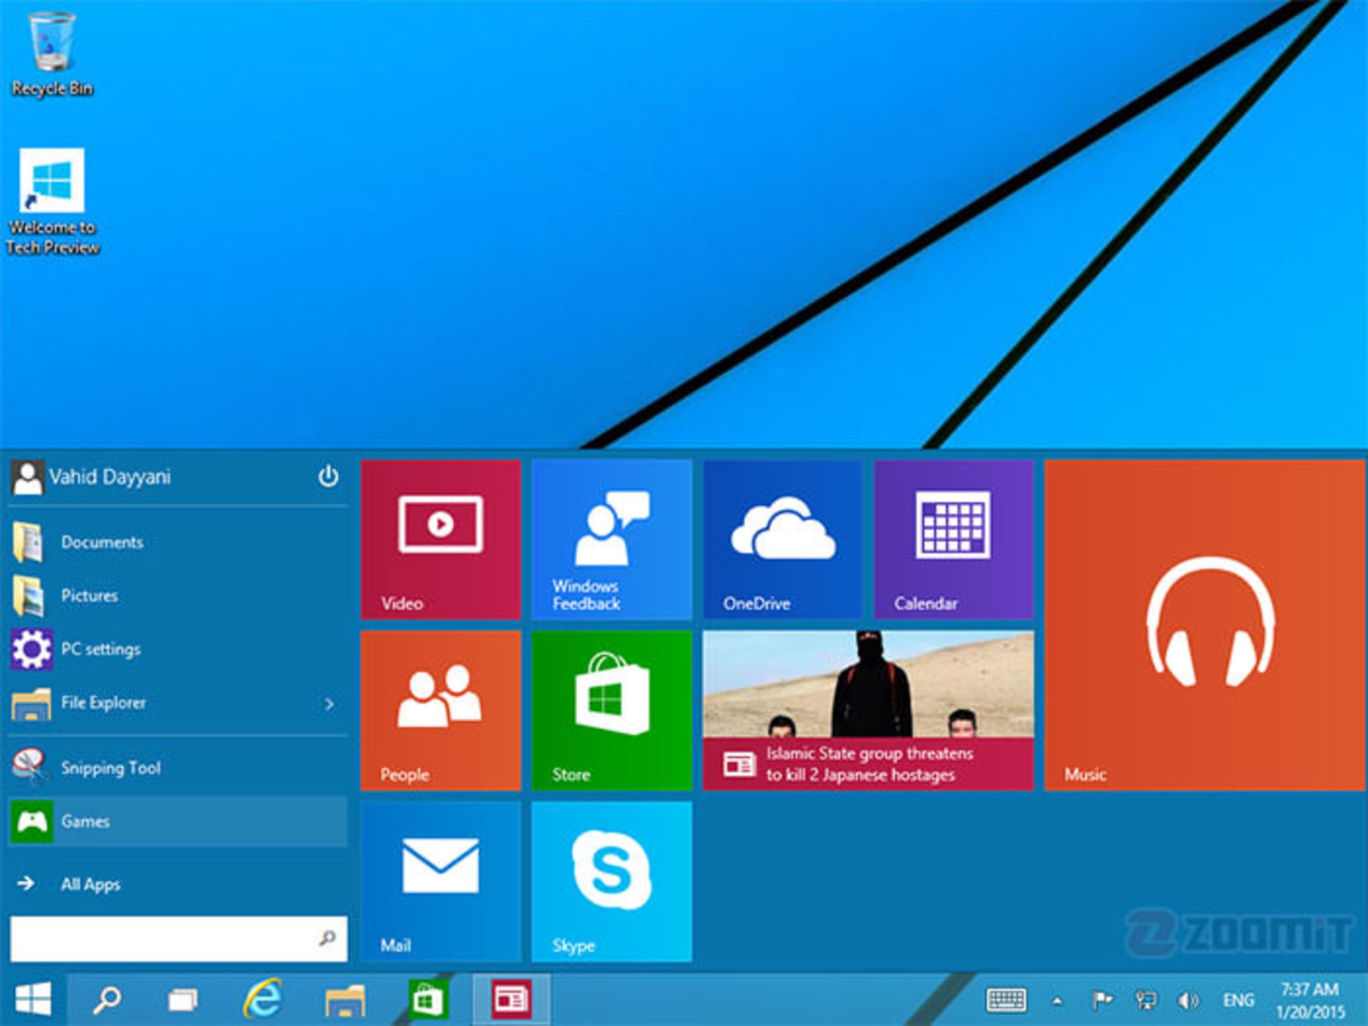Show All Apps list
1368x1026 pixels.
point(178,884)
